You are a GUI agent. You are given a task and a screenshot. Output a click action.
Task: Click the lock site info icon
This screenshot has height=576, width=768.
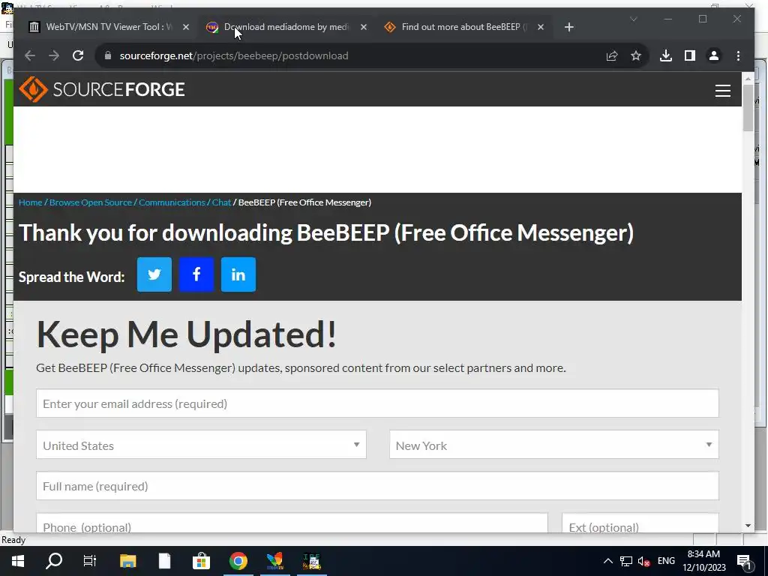[x=108, y=55]
